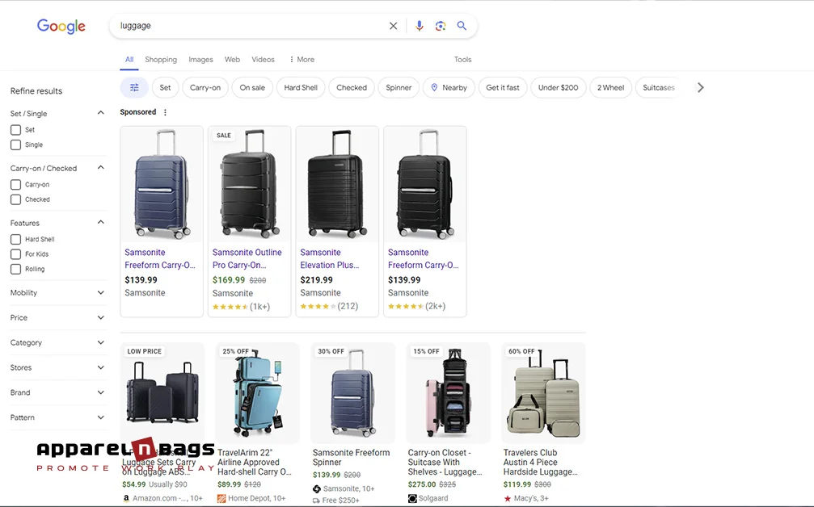Activate voice search with the microphone icon
This screenshot has height=507, width=814.
point(419,25)
